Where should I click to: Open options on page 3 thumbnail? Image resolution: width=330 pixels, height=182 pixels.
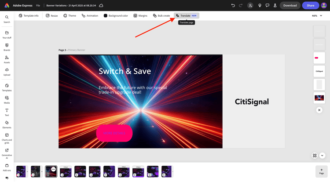coord(53,169)
